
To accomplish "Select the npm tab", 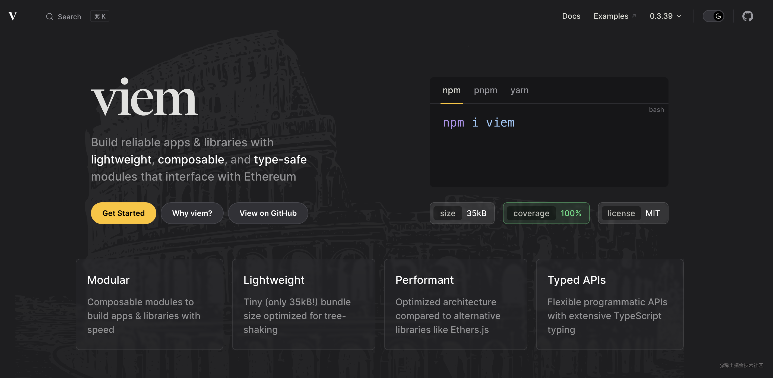I will click(x=451, y=90).
